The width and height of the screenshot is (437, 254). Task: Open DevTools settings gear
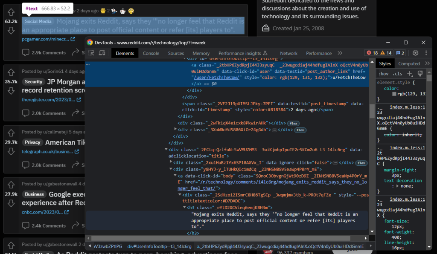(415, 53)
